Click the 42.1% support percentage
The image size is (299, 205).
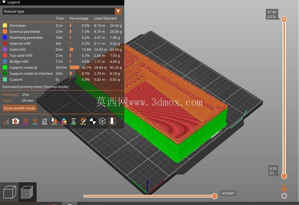tap(87, 67)
